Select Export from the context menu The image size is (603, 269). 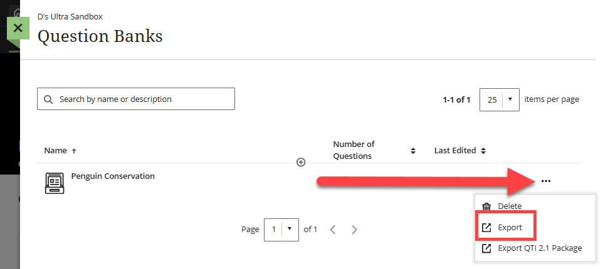[510, 228]
